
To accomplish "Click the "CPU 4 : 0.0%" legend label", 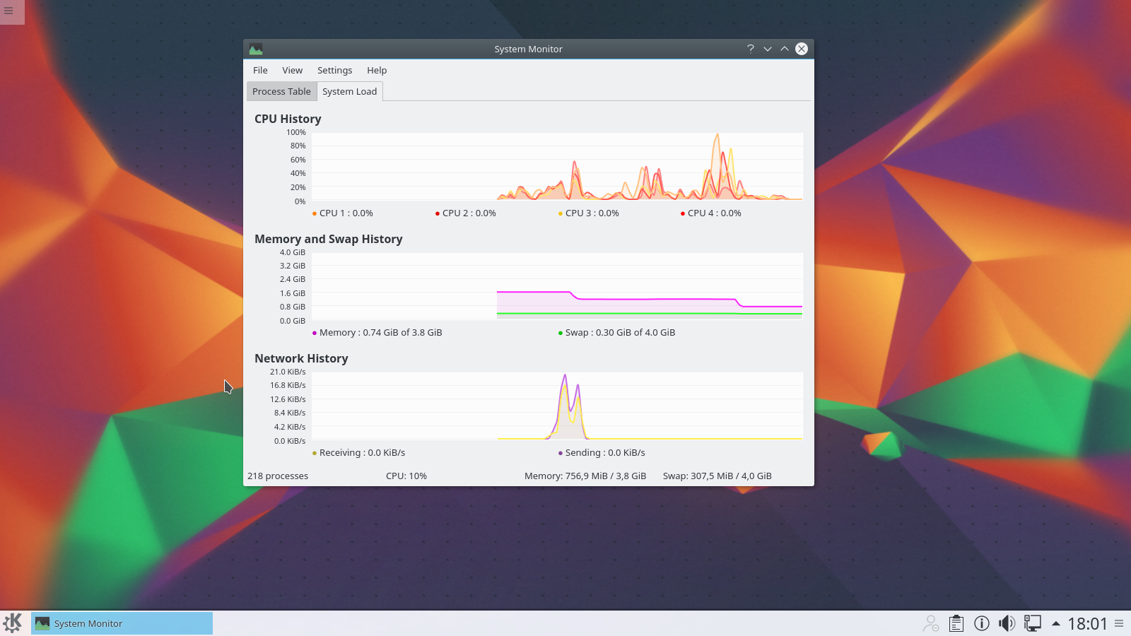I will 715,213.
